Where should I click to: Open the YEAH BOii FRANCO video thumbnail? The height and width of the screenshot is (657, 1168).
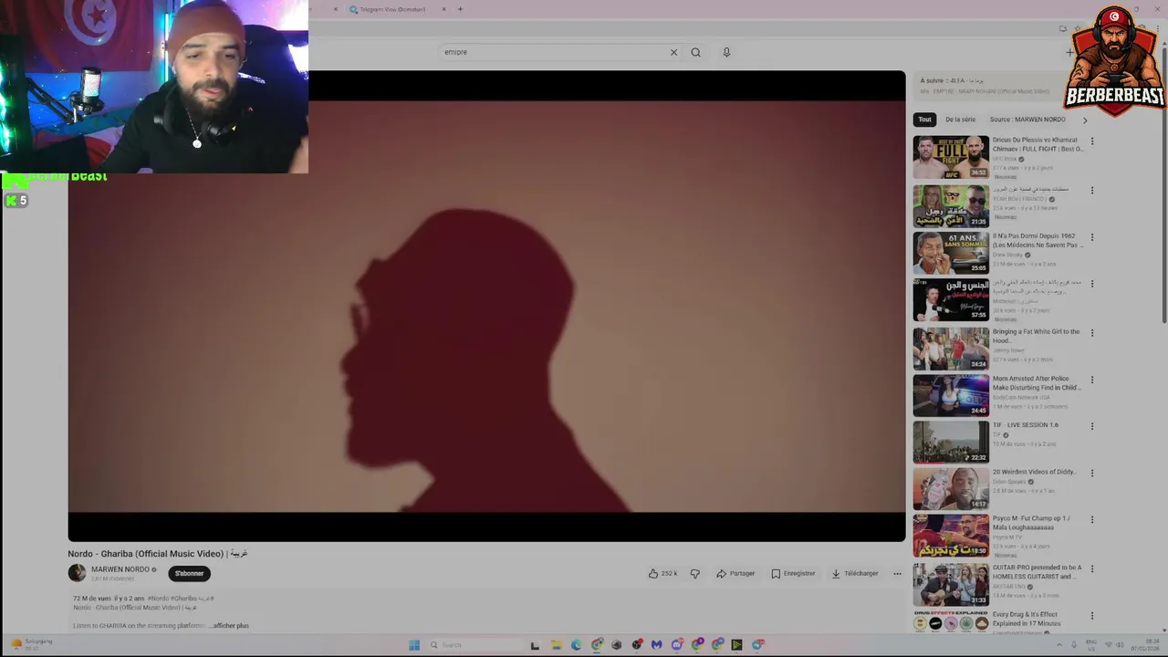tap(951, 206)
